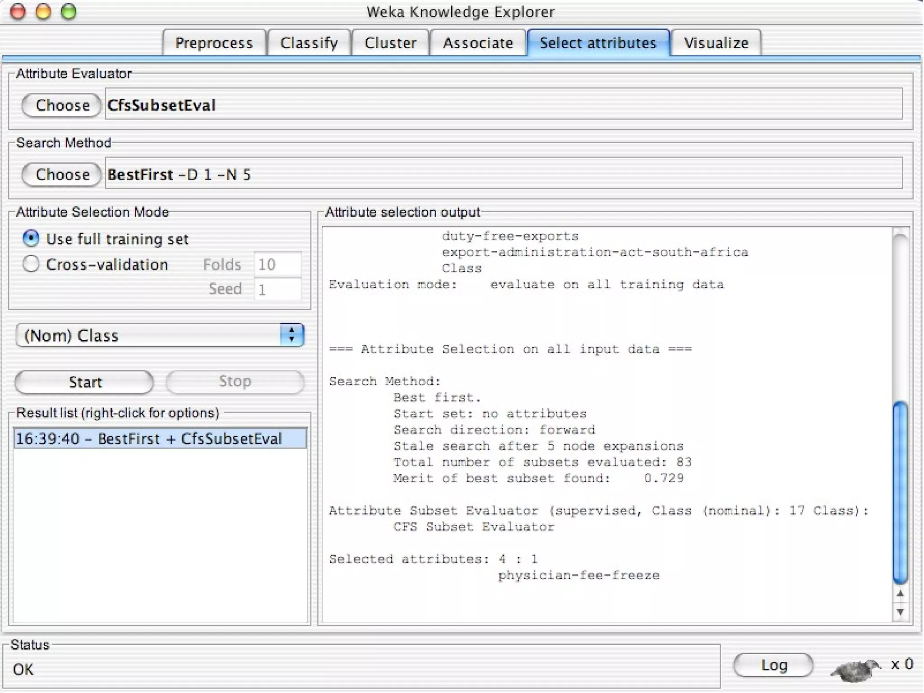The image size is (924, 693).
Task: Open the (Nom) Class dropdown
Action: pyautogui.click(x=160, y=335)
